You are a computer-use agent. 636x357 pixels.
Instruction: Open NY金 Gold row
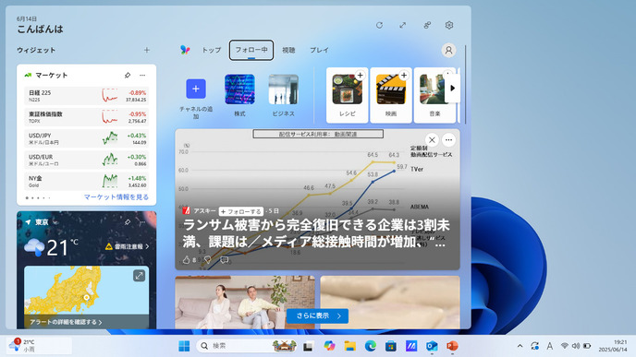pos(86,182)
